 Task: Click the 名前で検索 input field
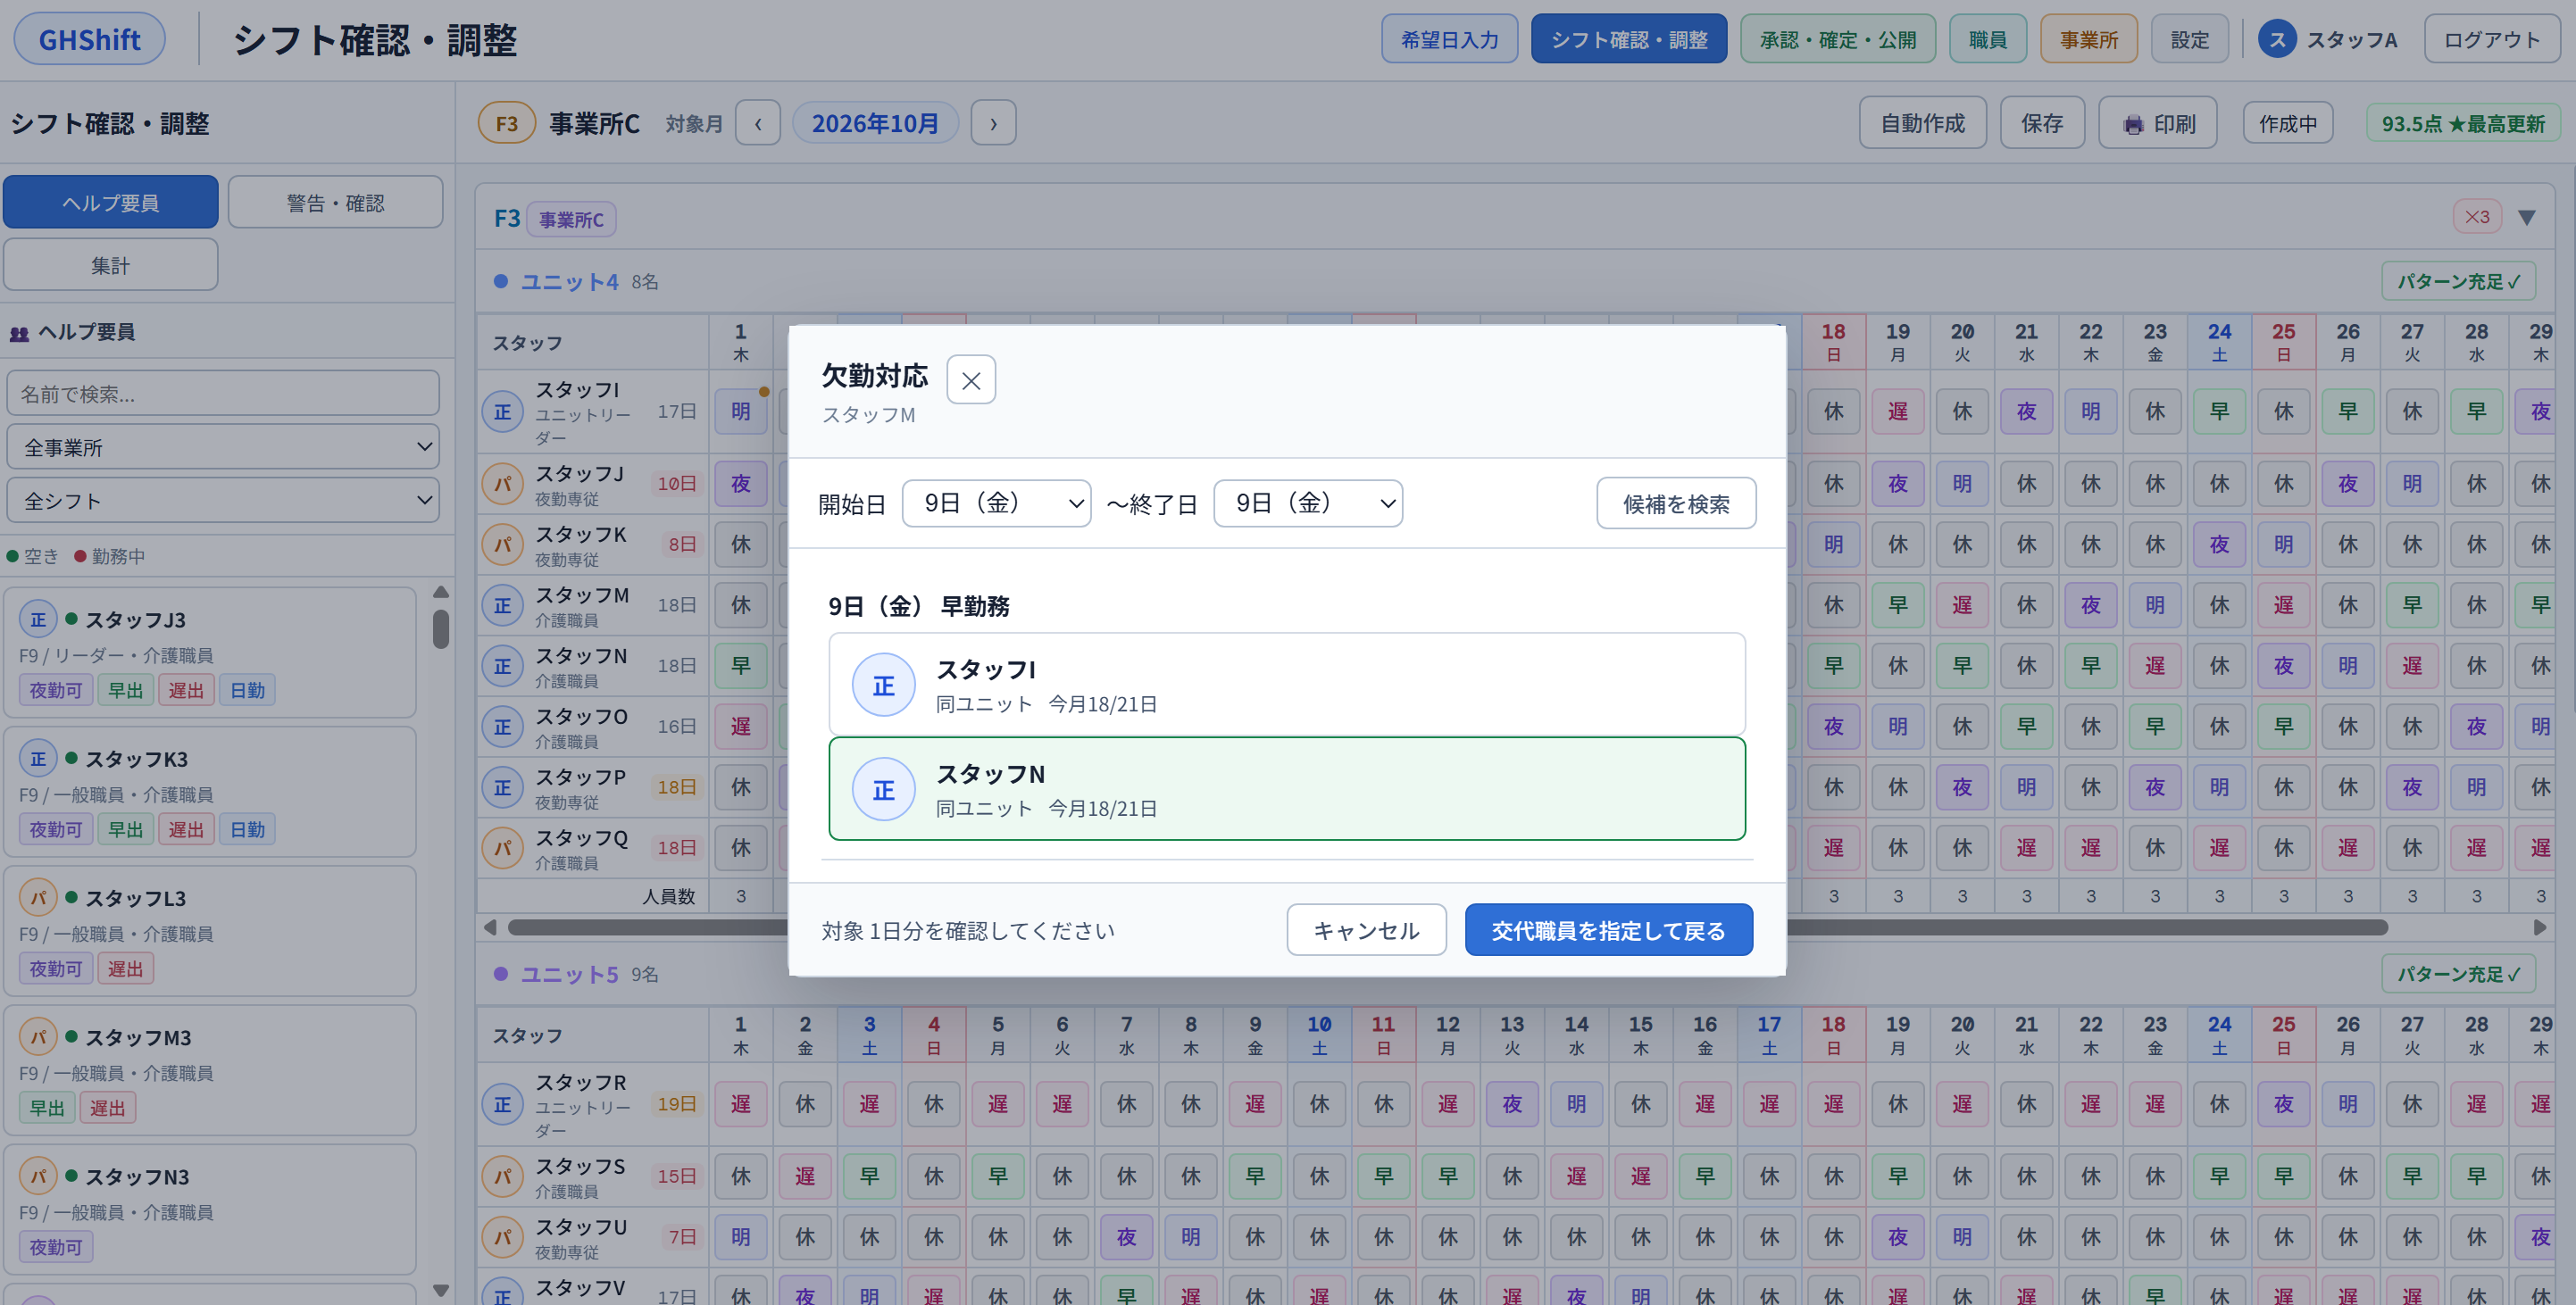(223, 393)
